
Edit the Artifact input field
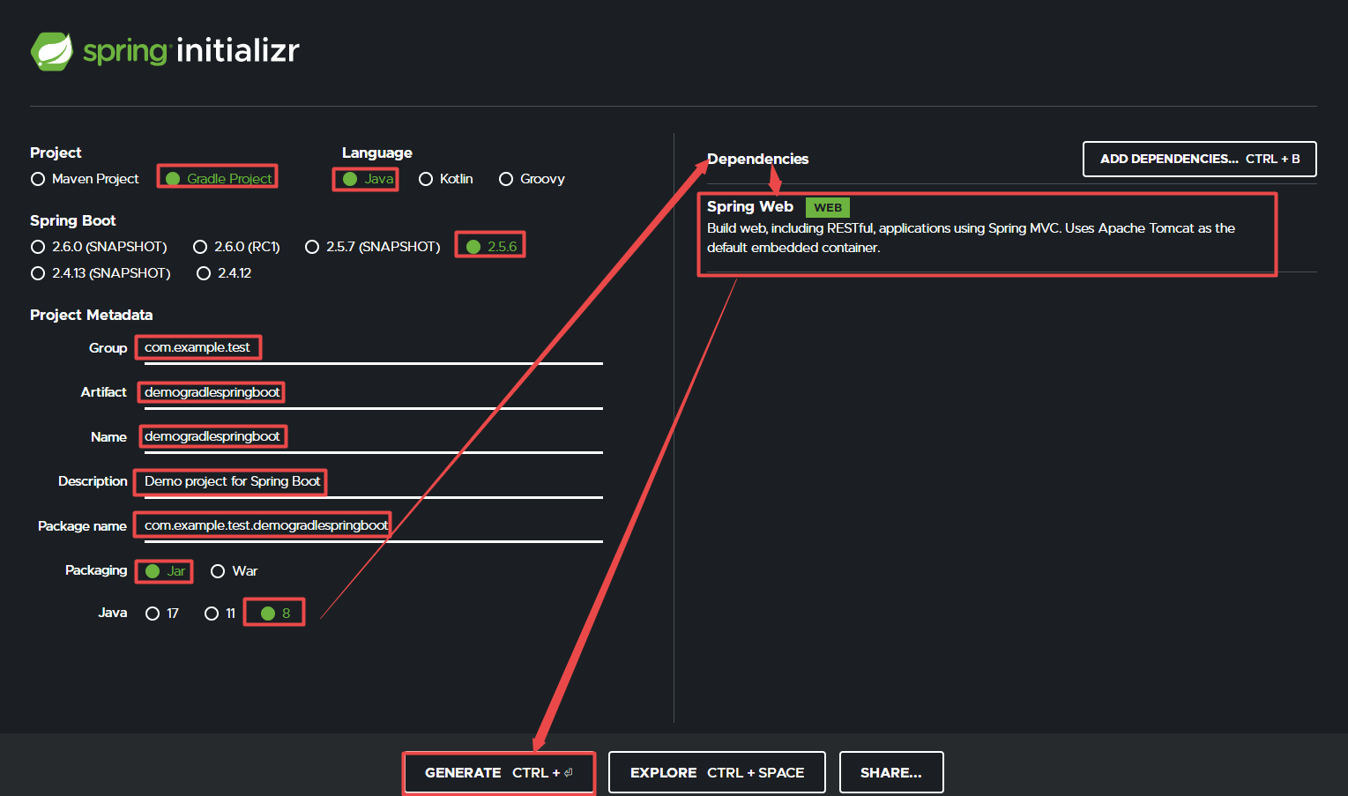pyautogui.click(x=374, y=392)
